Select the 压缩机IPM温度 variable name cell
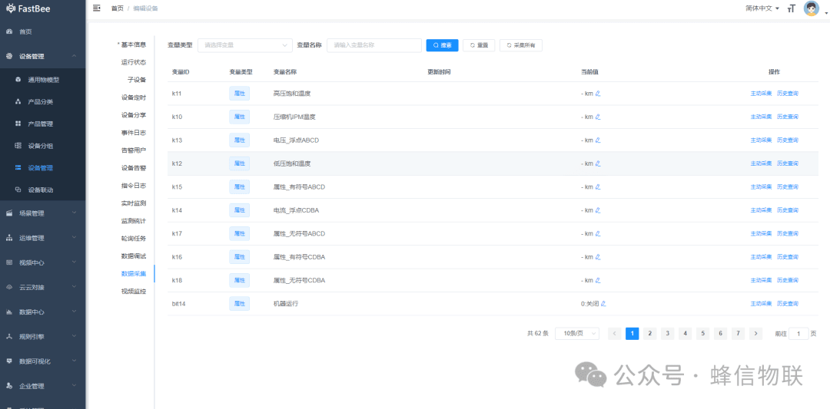The height and width of the screenshot is (409, 830). click(294, 117)
